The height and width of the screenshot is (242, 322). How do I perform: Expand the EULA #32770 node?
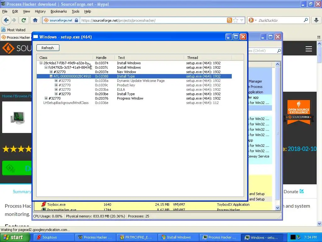56,89
